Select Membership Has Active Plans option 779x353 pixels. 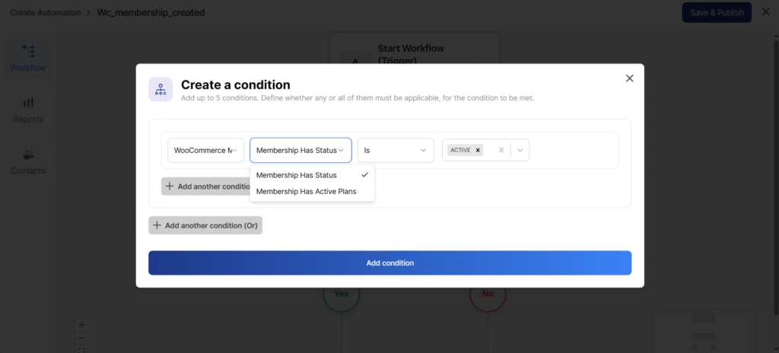(x=306, y=192)
